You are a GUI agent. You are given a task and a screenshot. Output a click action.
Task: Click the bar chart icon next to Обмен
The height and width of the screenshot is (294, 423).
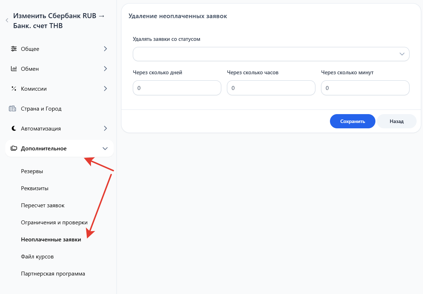pos(14,69)
